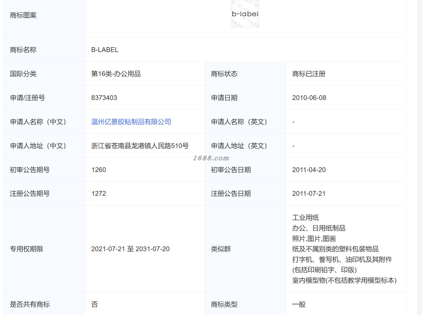Click the 注册公告日期 label
The height and width of the screenshot is (315, 422).
pos(231,194)
